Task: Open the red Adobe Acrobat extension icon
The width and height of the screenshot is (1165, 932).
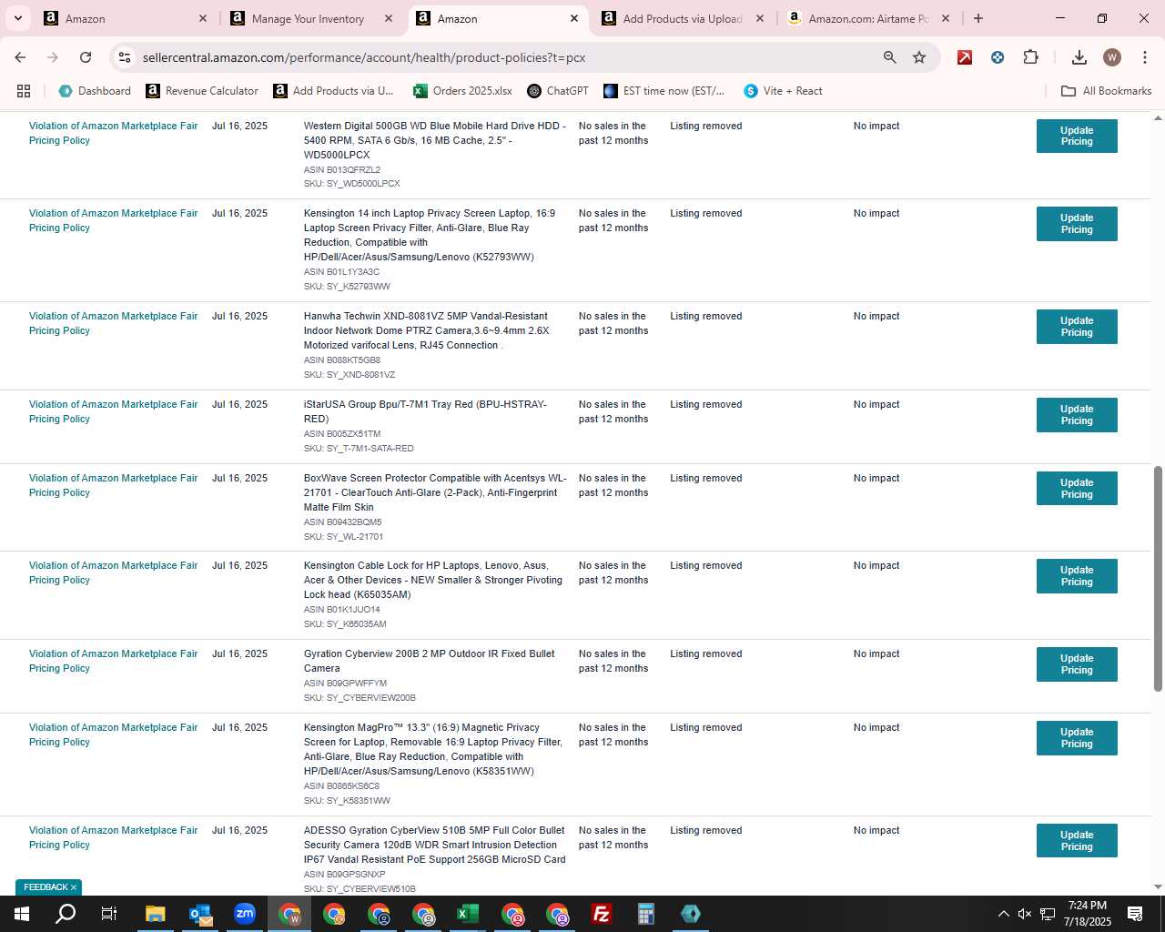Action: click(965, 57)
